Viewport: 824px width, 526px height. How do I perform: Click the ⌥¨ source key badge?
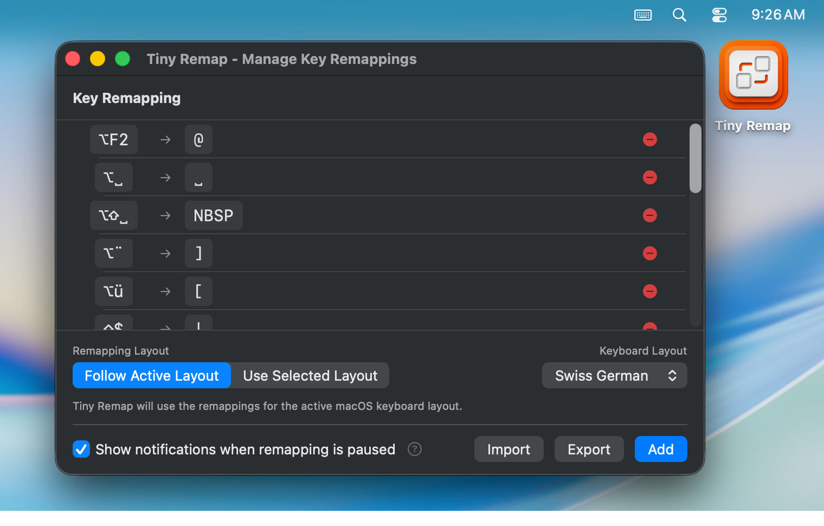(x=114, y=253)
